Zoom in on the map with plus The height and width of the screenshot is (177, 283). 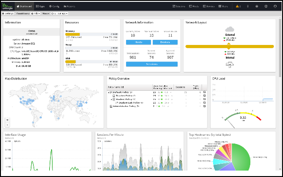[x=7, y=120]
